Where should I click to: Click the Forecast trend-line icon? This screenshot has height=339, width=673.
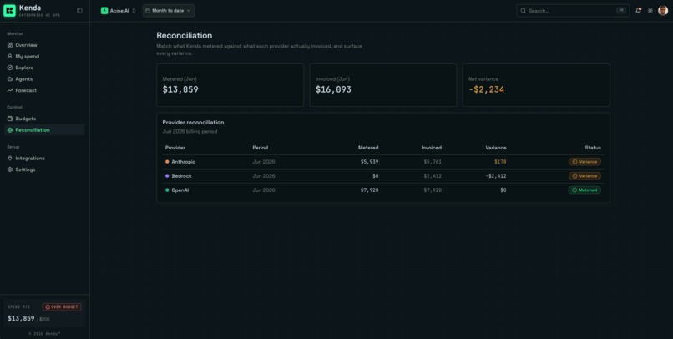[x=10, y=90]
